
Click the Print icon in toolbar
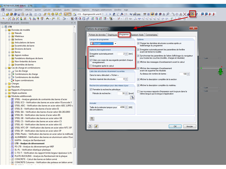(27, 14)
